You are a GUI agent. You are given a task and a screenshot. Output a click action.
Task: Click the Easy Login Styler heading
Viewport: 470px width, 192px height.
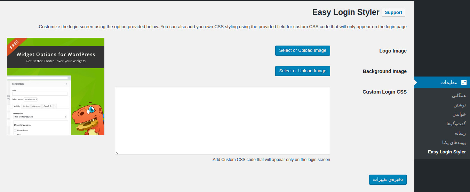[x=346, y=12]
